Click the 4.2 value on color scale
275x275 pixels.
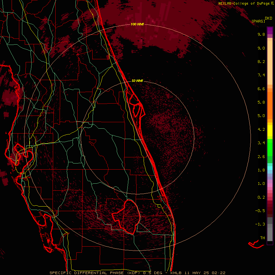261,130
